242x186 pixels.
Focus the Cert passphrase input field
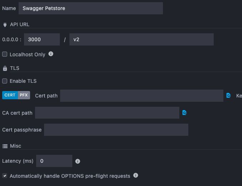pos(116,130)
